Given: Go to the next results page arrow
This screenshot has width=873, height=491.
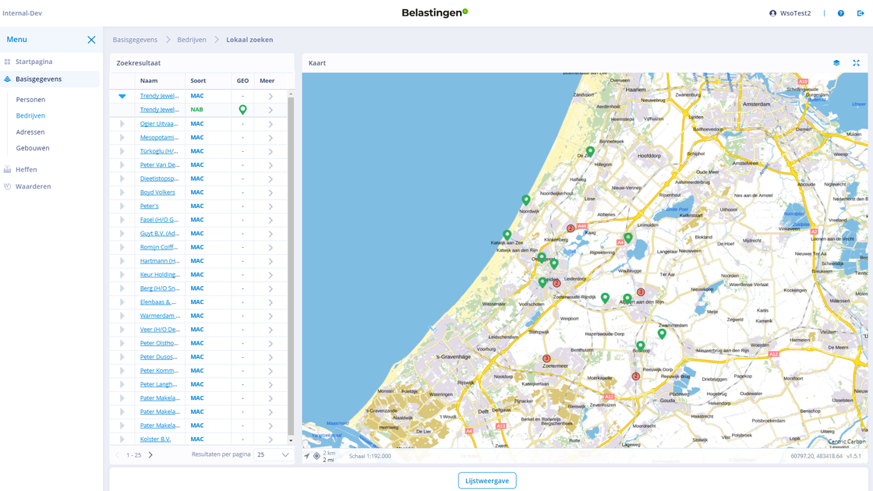Looking at the screenshot, I should tap(150, 455).
